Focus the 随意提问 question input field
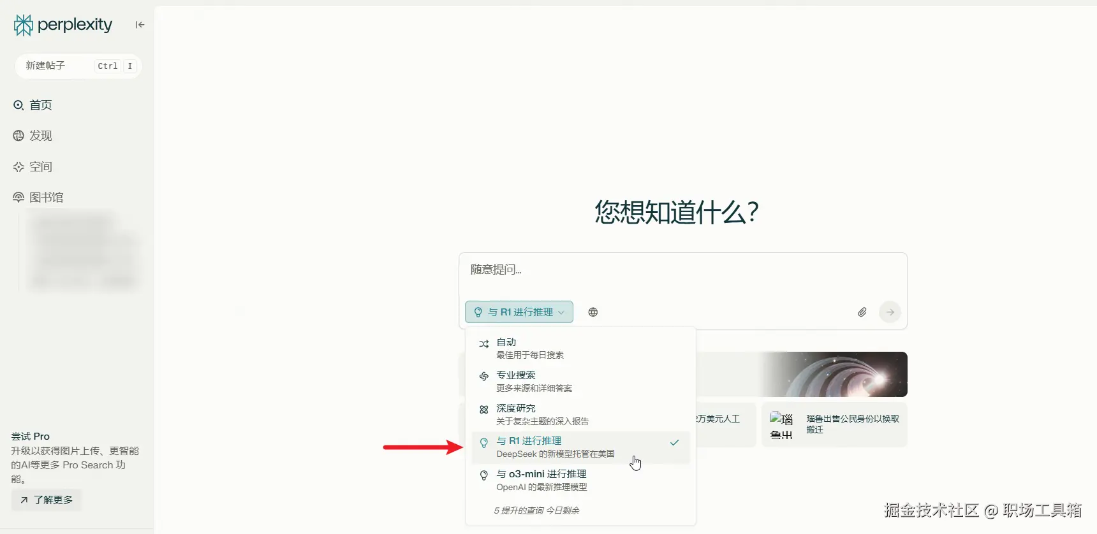This screenshot has height=534, width=1097. click(x=682, y=270)
